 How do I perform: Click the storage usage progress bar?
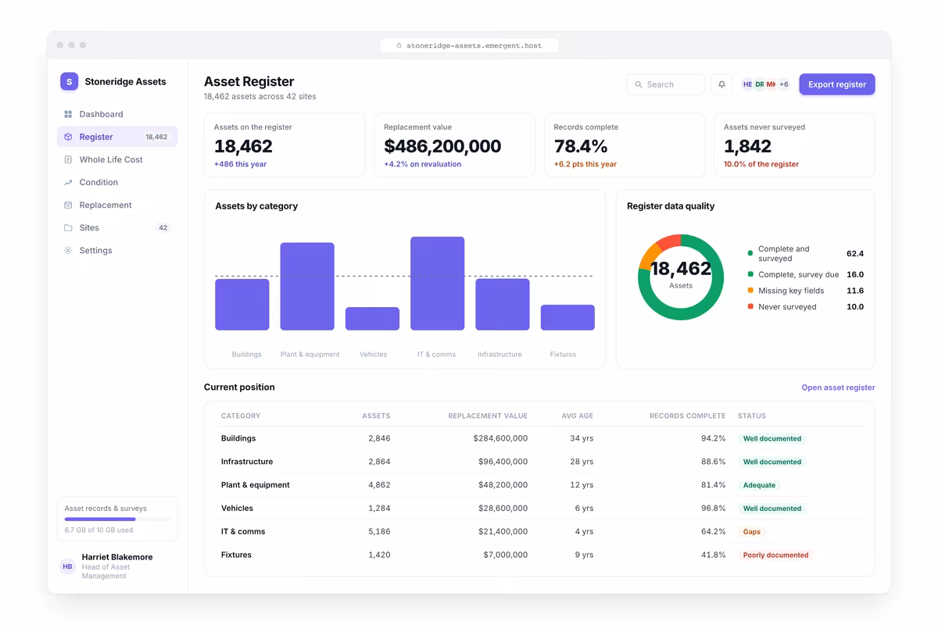pos(117,519)
